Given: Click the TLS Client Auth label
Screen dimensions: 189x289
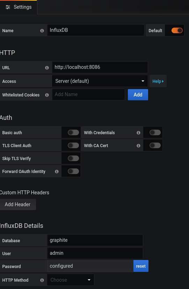Looking at the screenshot, I should 17,146.
